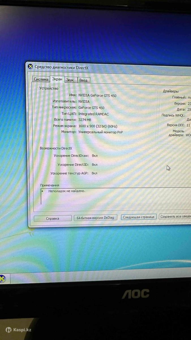Launch 64-битная версия DxDiag
The width and height of the screenshot is (191, 340).
(95, 218)
